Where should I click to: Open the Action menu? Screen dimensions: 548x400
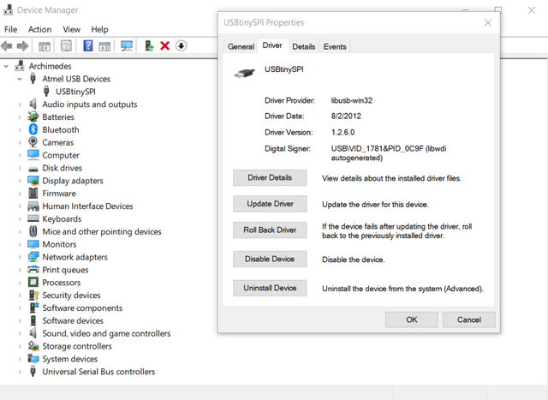click(x=40, y=29)
